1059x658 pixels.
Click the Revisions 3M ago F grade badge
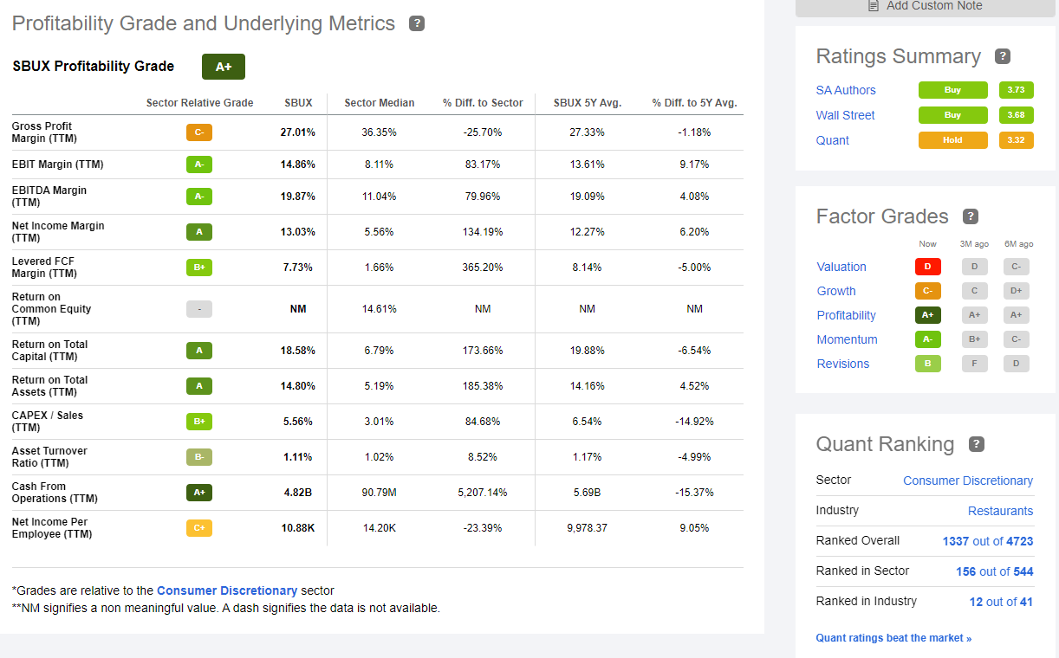974,364
